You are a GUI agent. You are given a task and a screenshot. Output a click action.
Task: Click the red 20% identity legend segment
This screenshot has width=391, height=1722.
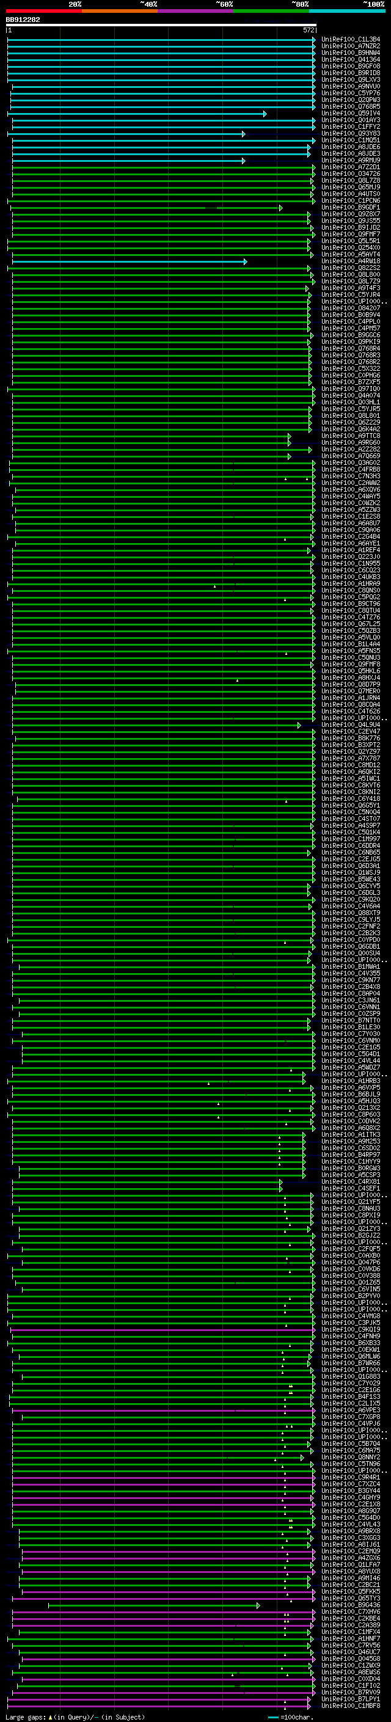[x=43, y=11]
